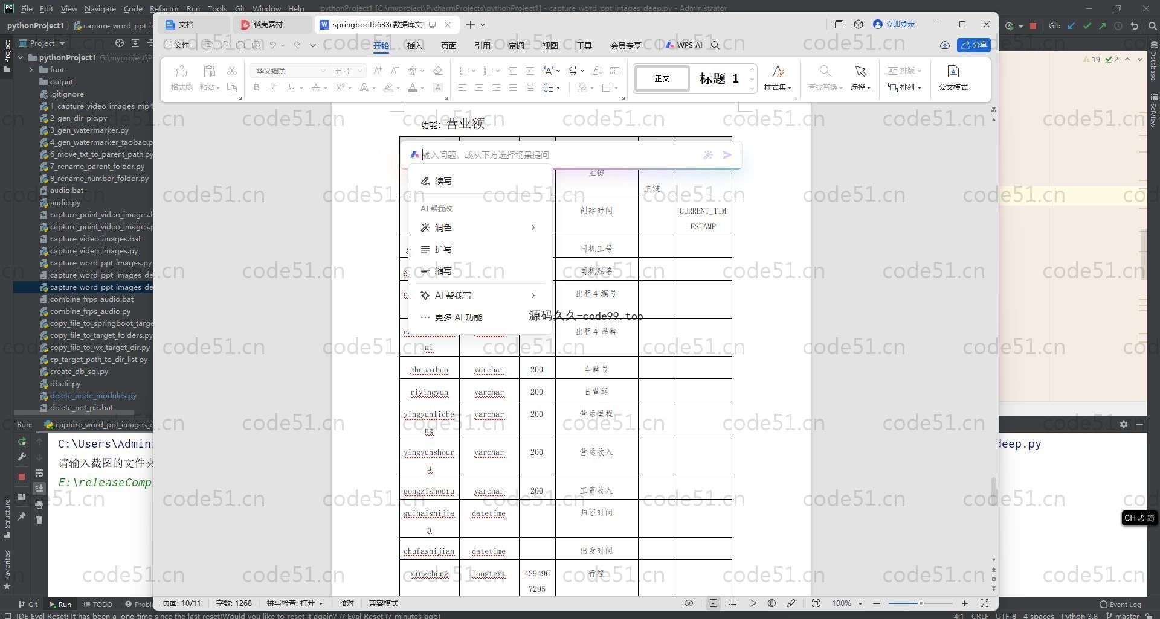Click the Cut scissors icon
The height and width of the screenshot is (619, 1160).
pyautogui.click(x=232, y=71)
